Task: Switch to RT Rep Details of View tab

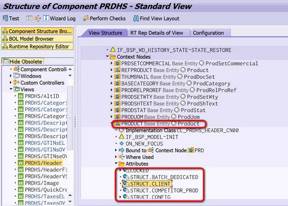Action: (x=157, y=33)
